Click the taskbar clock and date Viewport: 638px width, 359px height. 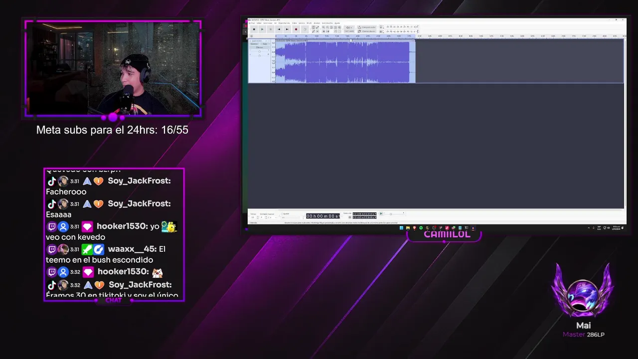pos(617,227)
